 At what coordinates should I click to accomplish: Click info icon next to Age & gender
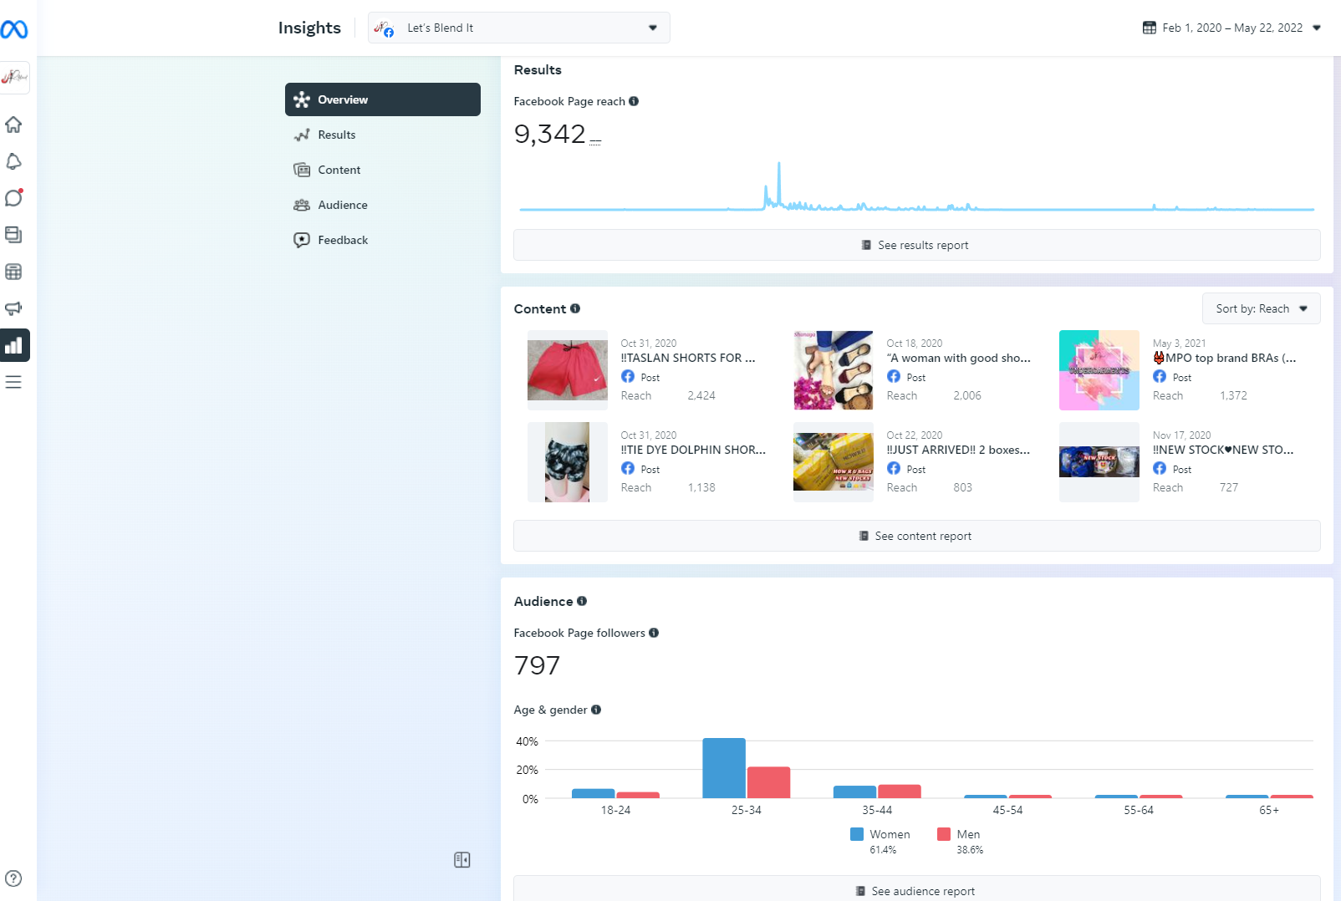[x=596, y=710]
